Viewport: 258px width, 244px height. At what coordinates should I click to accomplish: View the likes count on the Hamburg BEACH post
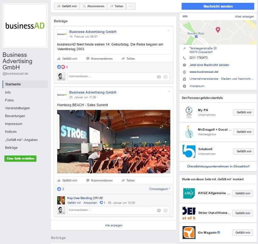click(x=61, y=189)
